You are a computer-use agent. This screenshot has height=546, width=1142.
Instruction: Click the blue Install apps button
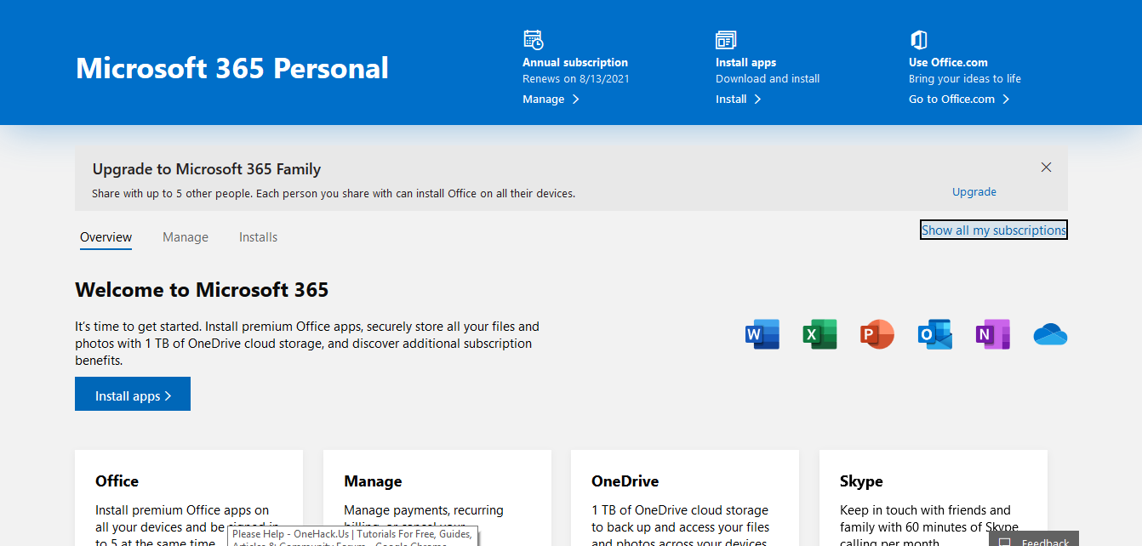(x=133, y=394)
